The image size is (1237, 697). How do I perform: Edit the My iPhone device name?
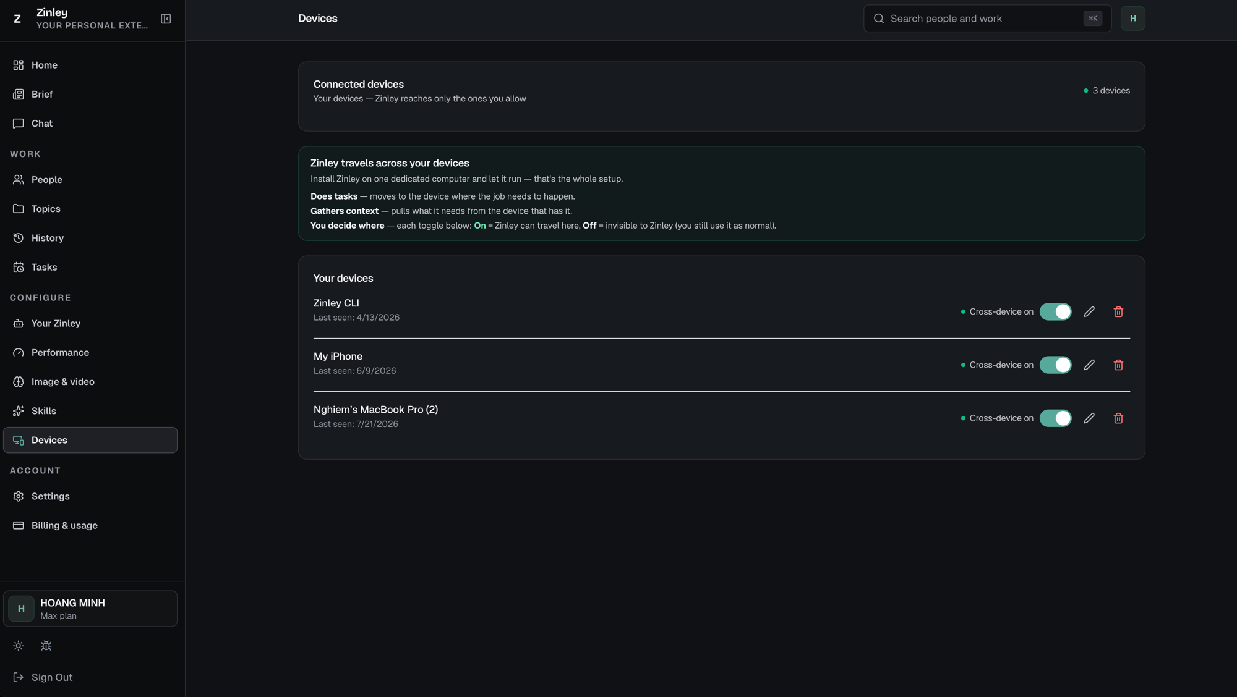pos(1089,365)
